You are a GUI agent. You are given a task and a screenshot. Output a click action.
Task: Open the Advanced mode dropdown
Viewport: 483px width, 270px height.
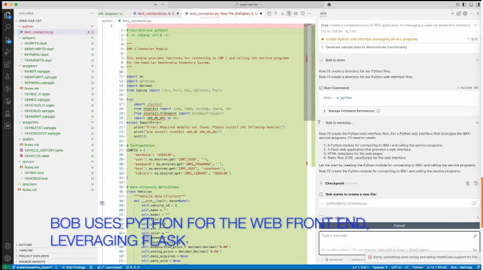point(333,260)
